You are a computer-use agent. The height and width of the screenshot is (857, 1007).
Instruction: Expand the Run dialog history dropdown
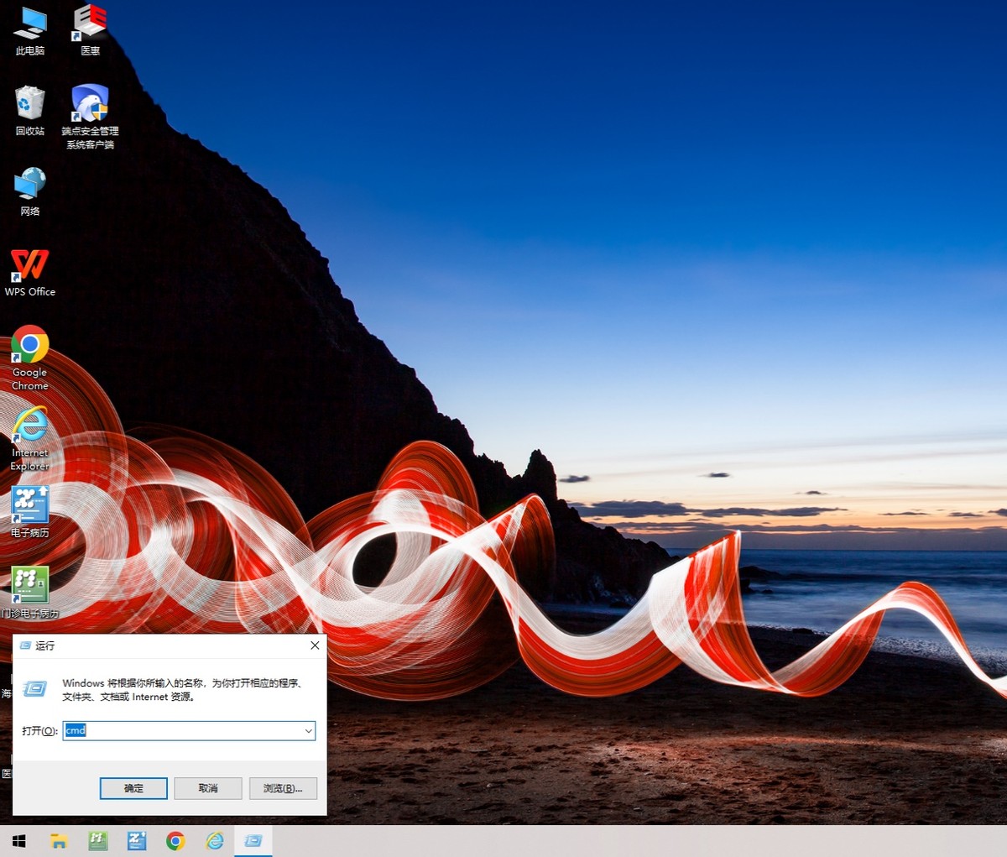coord(308,730)
